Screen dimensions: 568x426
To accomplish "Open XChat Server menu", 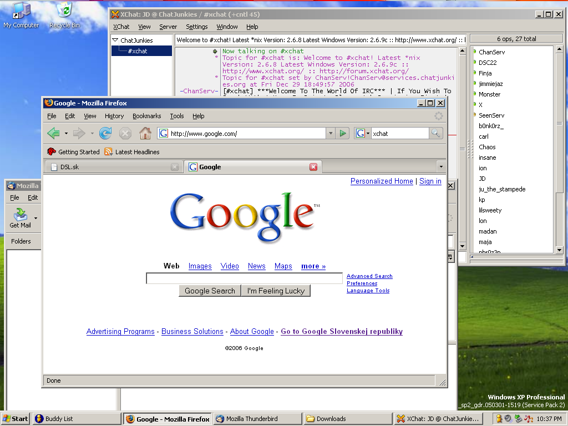I will (x=168, y=27).
